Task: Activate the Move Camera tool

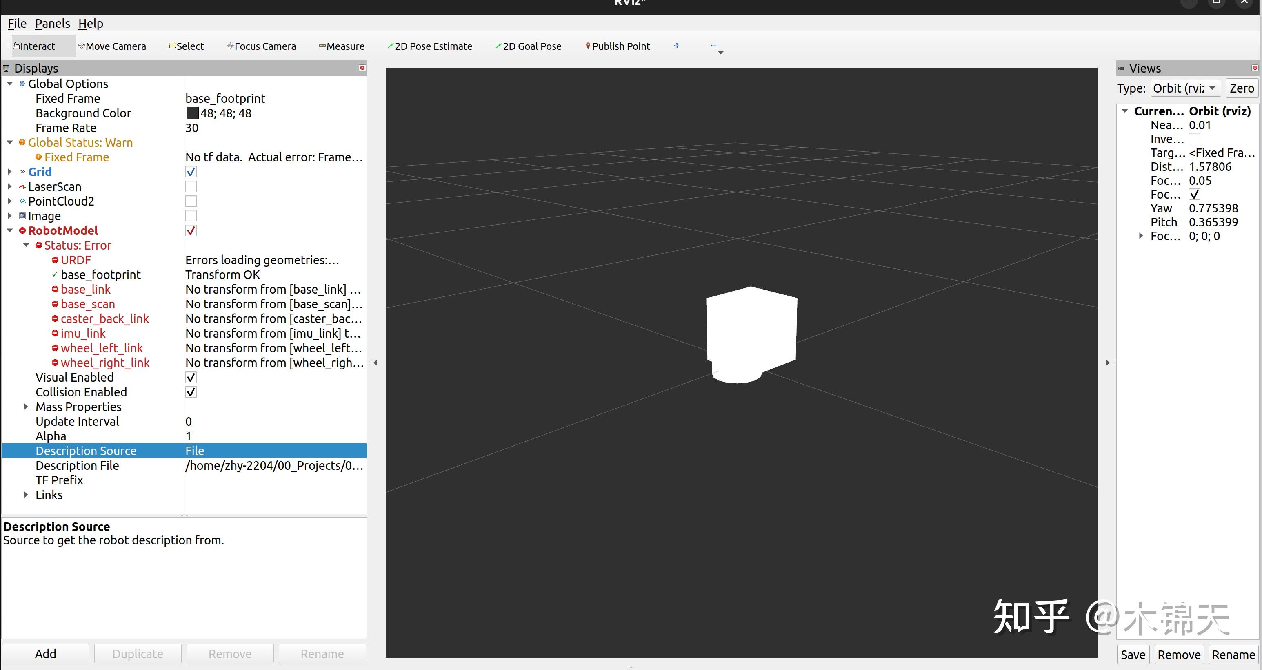Action: 112,46
